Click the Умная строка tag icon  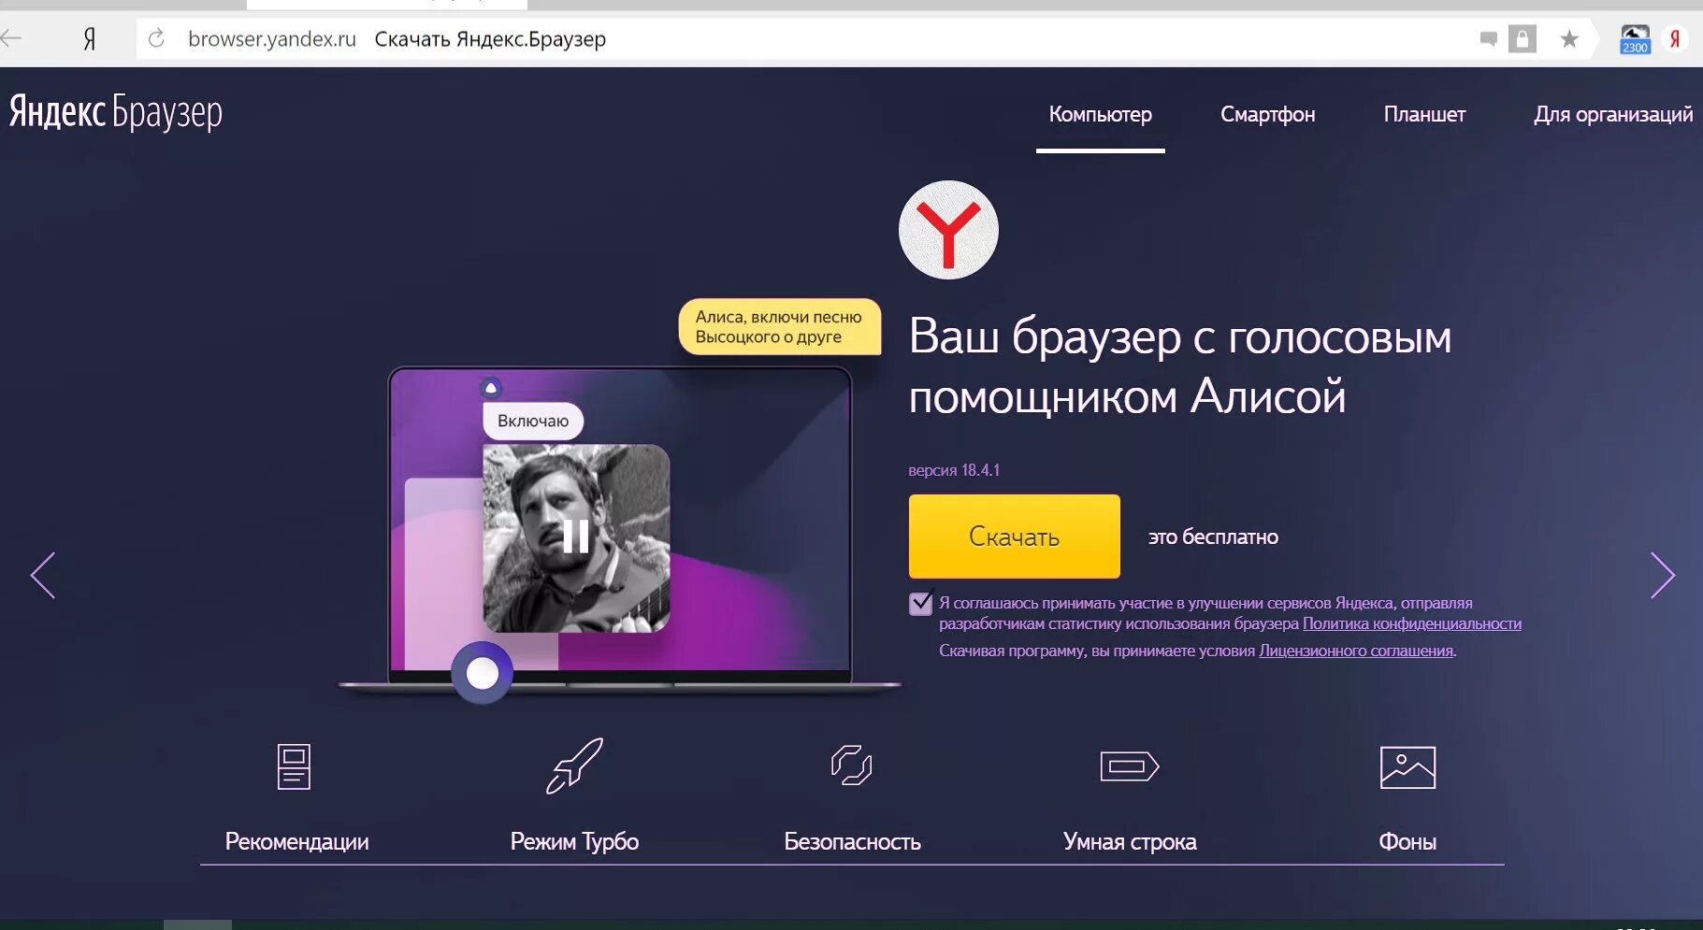click(x=1130, y=766)
